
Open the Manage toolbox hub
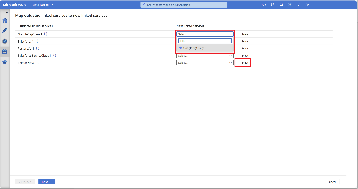coord(5,51)
